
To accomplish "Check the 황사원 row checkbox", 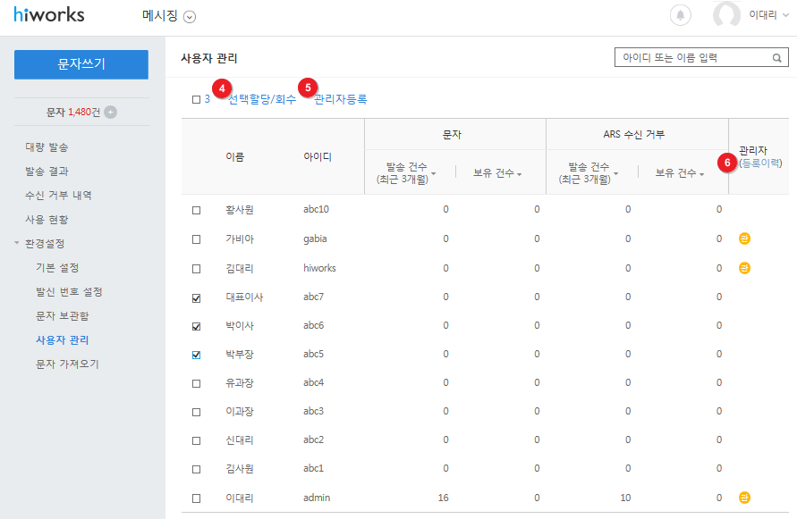I will 196,210.
